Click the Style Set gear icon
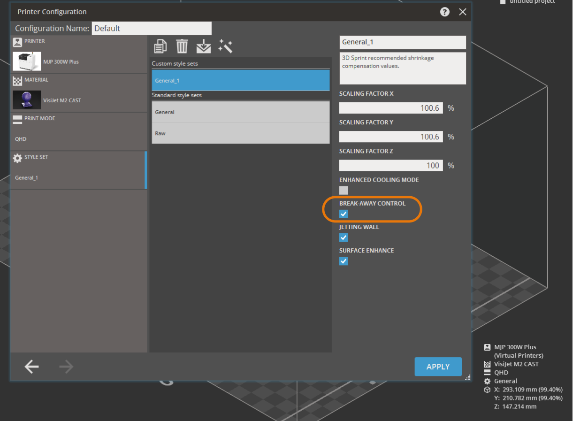This screenshot has width=573, height=421. [x=17, y=158]
